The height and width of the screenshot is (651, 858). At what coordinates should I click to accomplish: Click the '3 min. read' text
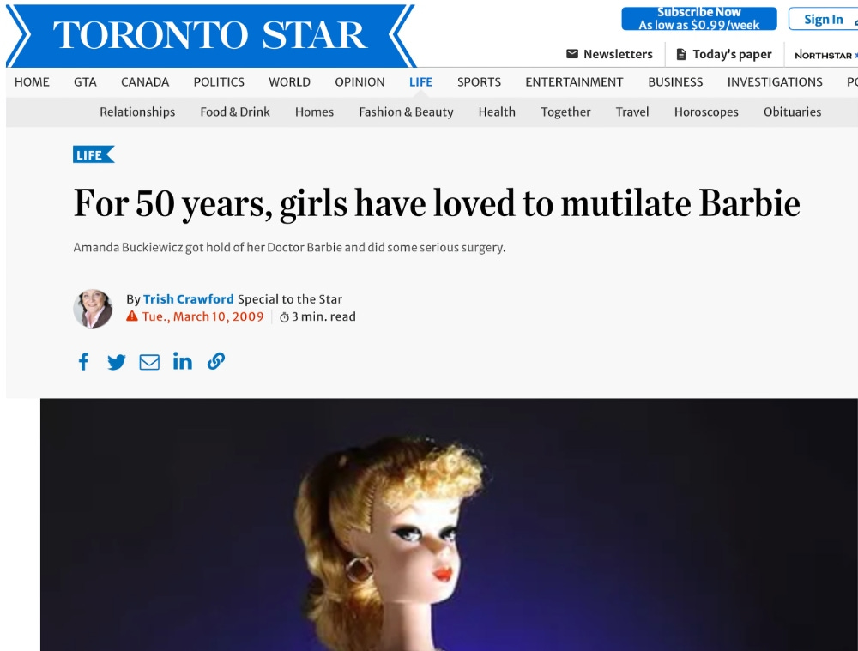click(x=323, y=316)
